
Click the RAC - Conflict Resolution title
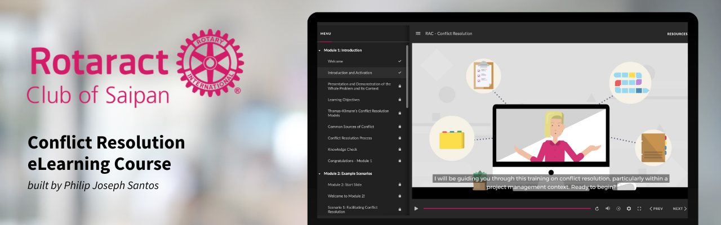coord(448,34)
